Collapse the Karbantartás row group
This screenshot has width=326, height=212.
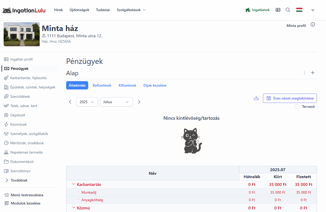(74, 184)
